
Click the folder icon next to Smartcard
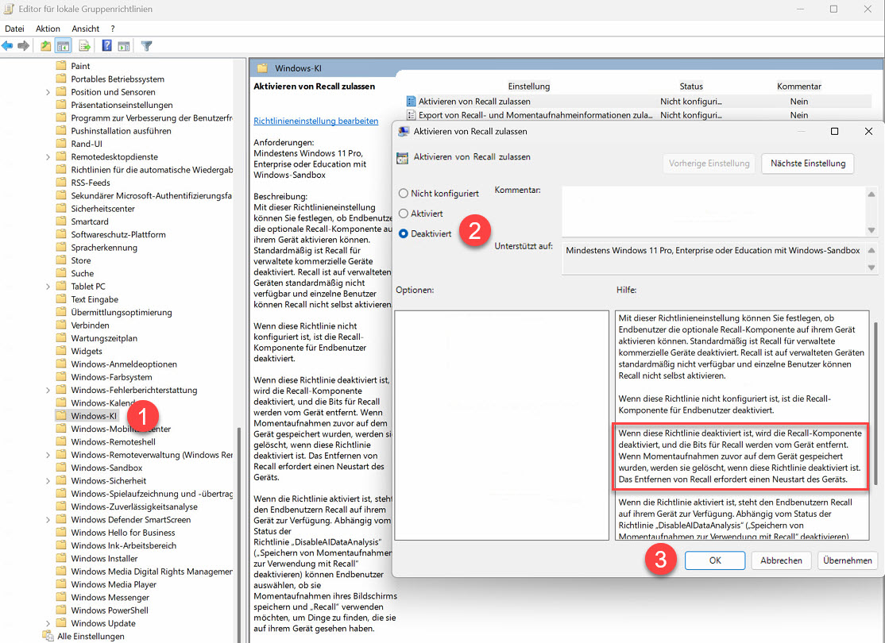(x=61, y=221)
